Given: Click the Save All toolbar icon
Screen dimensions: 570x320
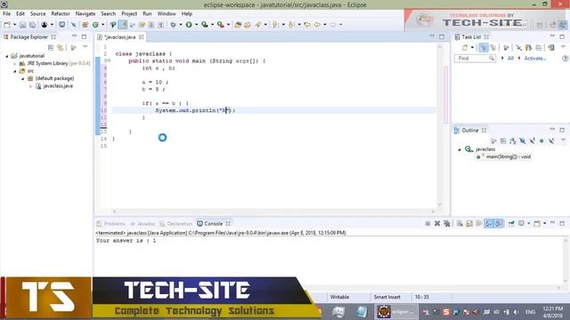Looking at the screenshot, I should 32,25.
